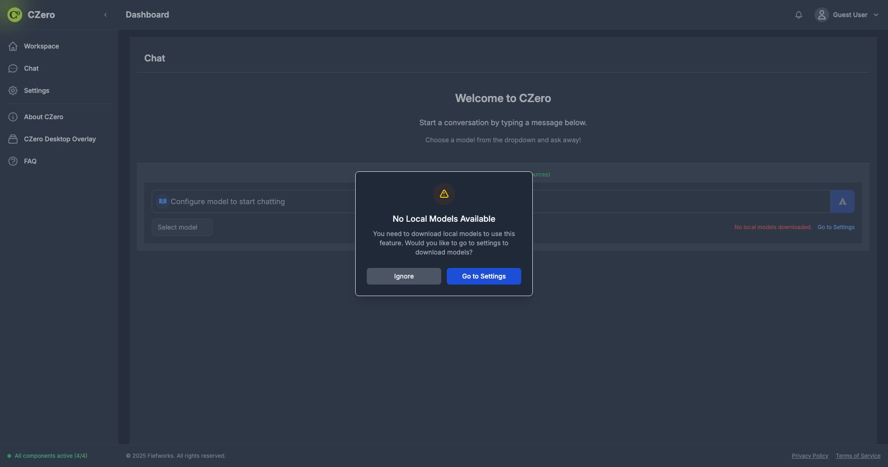Click the All components active status indicator
Viewport: 888px width, 467px height.
tap(48, 456)
